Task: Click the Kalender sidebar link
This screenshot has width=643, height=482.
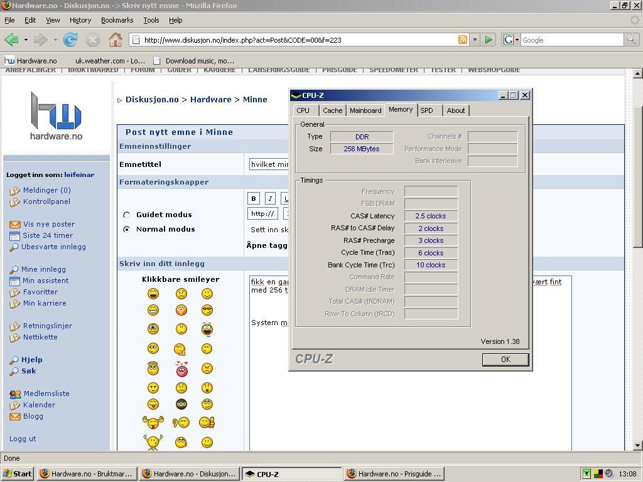Action: coord(39,405)
